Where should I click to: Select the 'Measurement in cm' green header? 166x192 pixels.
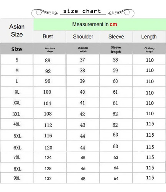click(x=100, y=24)
